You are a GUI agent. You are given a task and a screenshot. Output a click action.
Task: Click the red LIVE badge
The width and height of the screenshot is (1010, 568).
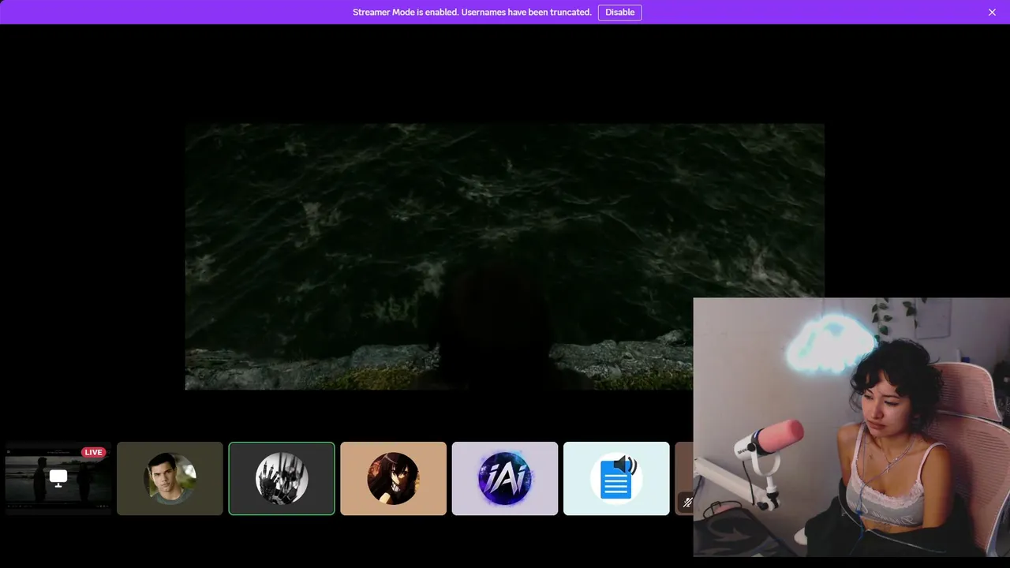(x=93, y=452)
